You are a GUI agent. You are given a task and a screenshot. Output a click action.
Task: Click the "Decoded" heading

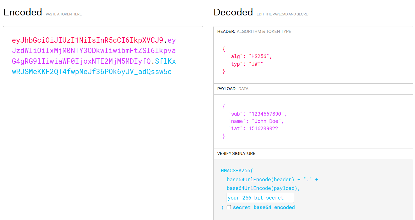[x=233, y=12]
